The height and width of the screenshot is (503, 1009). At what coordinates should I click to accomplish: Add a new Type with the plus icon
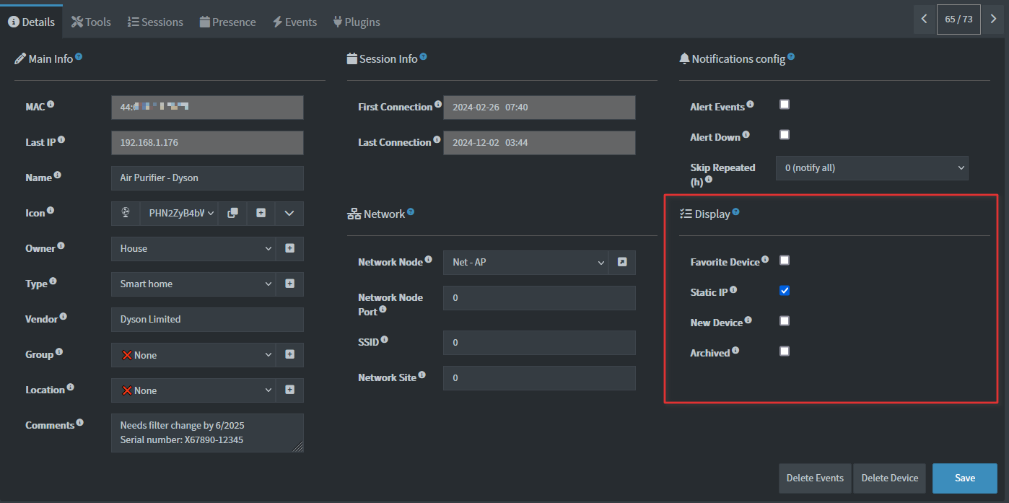(290, 284)
